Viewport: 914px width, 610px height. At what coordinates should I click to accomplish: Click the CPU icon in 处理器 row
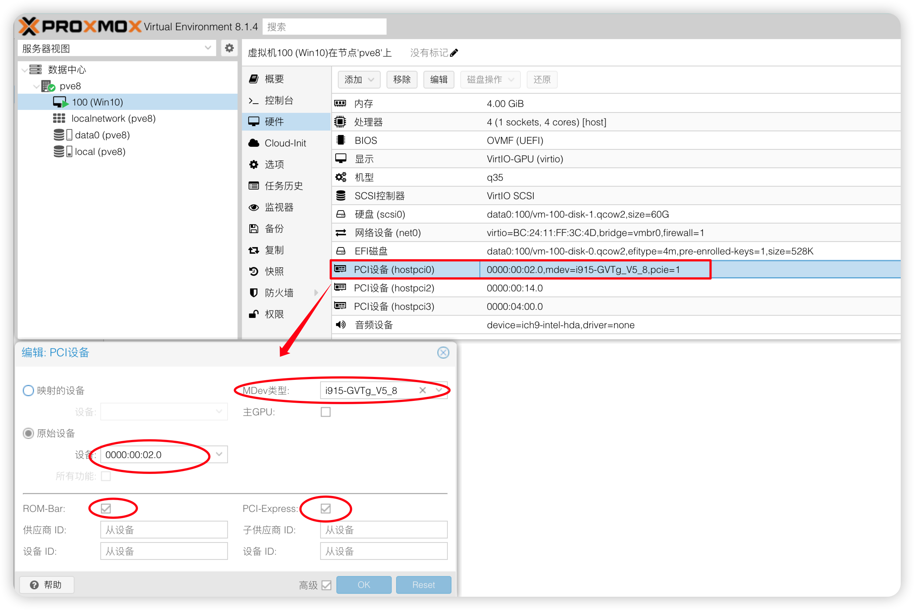(x=340, y=122)
